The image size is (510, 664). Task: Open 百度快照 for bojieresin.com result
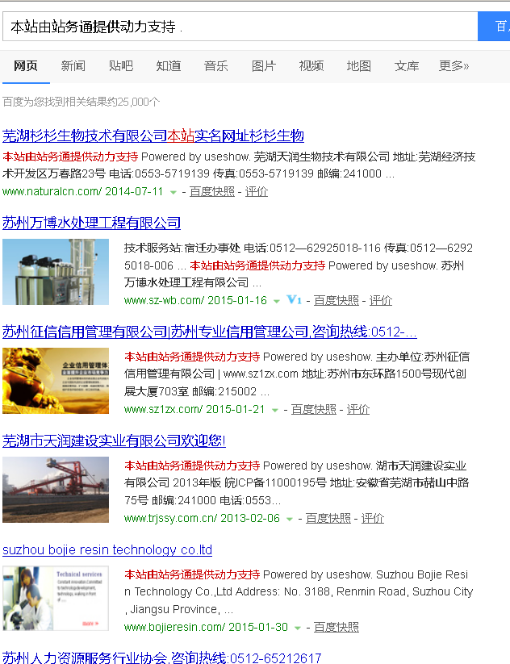336,627
